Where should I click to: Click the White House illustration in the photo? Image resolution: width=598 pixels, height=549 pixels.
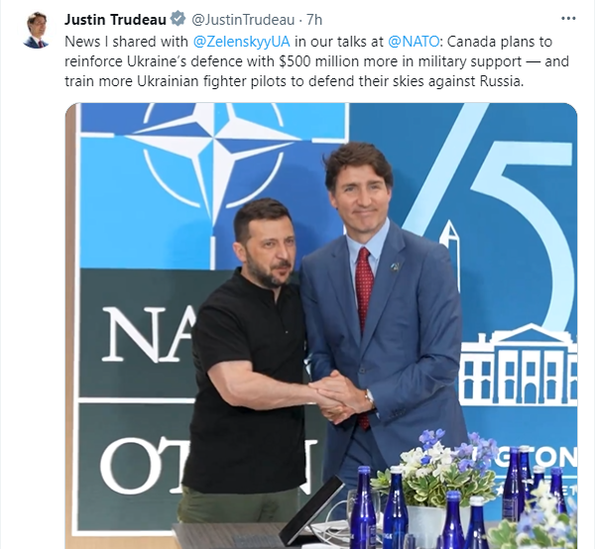pos(519,365)
